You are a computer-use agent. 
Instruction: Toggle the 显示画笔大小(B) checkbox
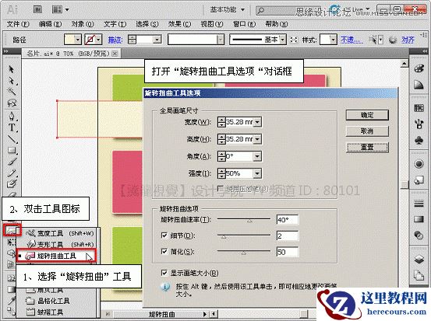click(164, 273)
